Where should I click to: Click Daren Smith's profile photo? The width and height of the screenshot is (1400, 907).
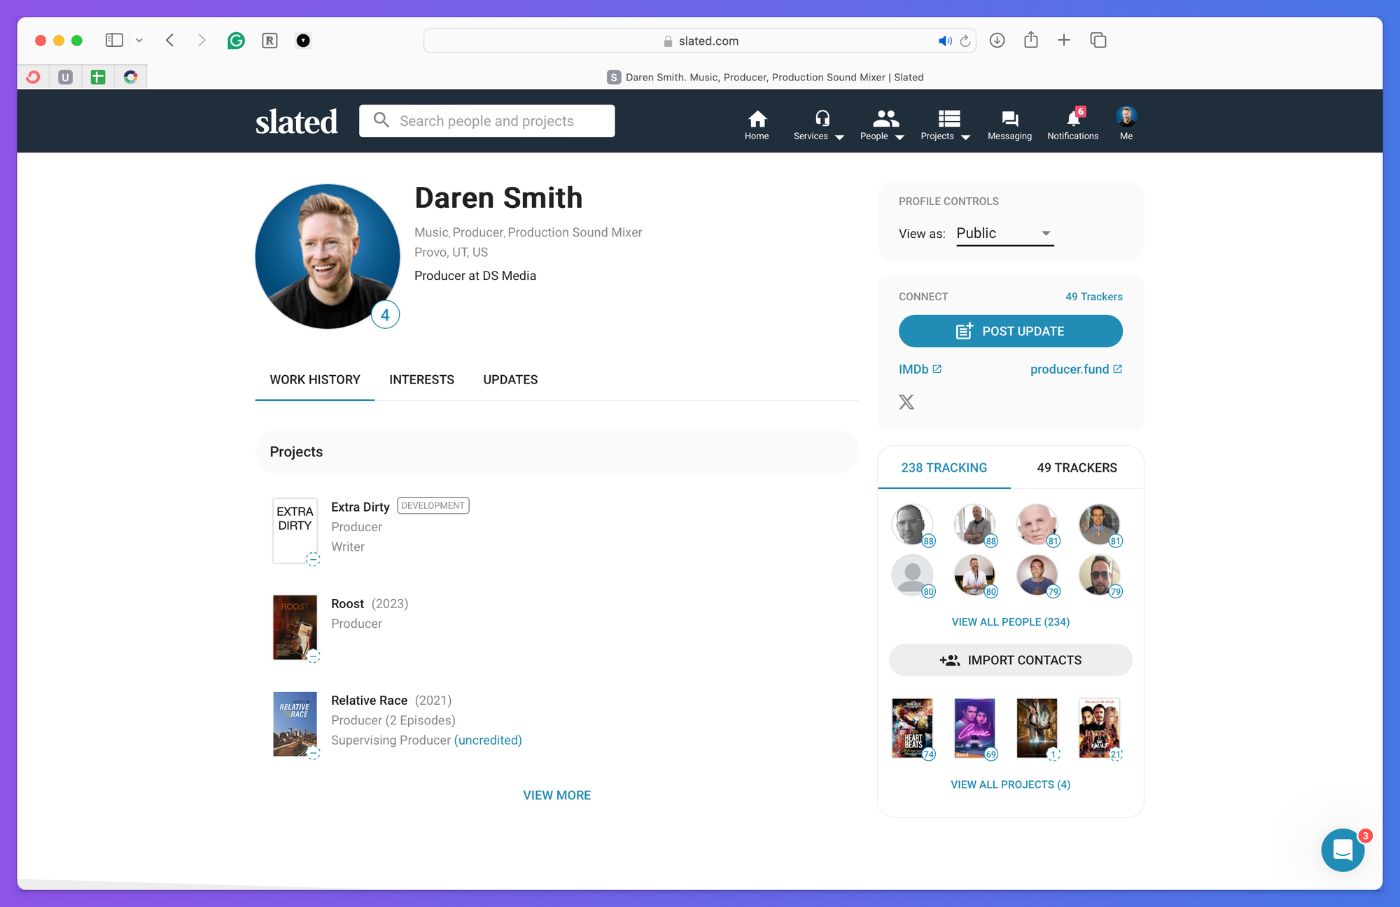[328, 256]
